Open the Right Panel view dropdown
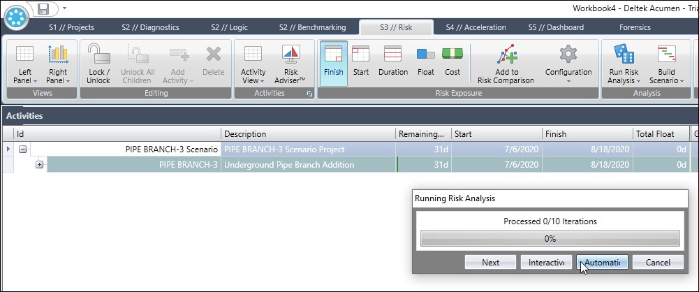 (58, 64)
